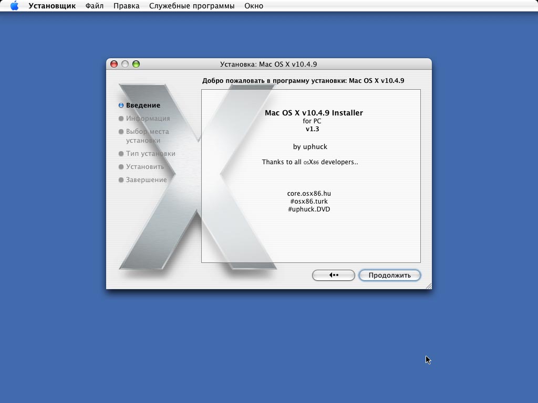Click the gray bullet next to Тип установки
The height and width of the screenshot is (403, 538).
pyautogui.click(x=121, y=154)
